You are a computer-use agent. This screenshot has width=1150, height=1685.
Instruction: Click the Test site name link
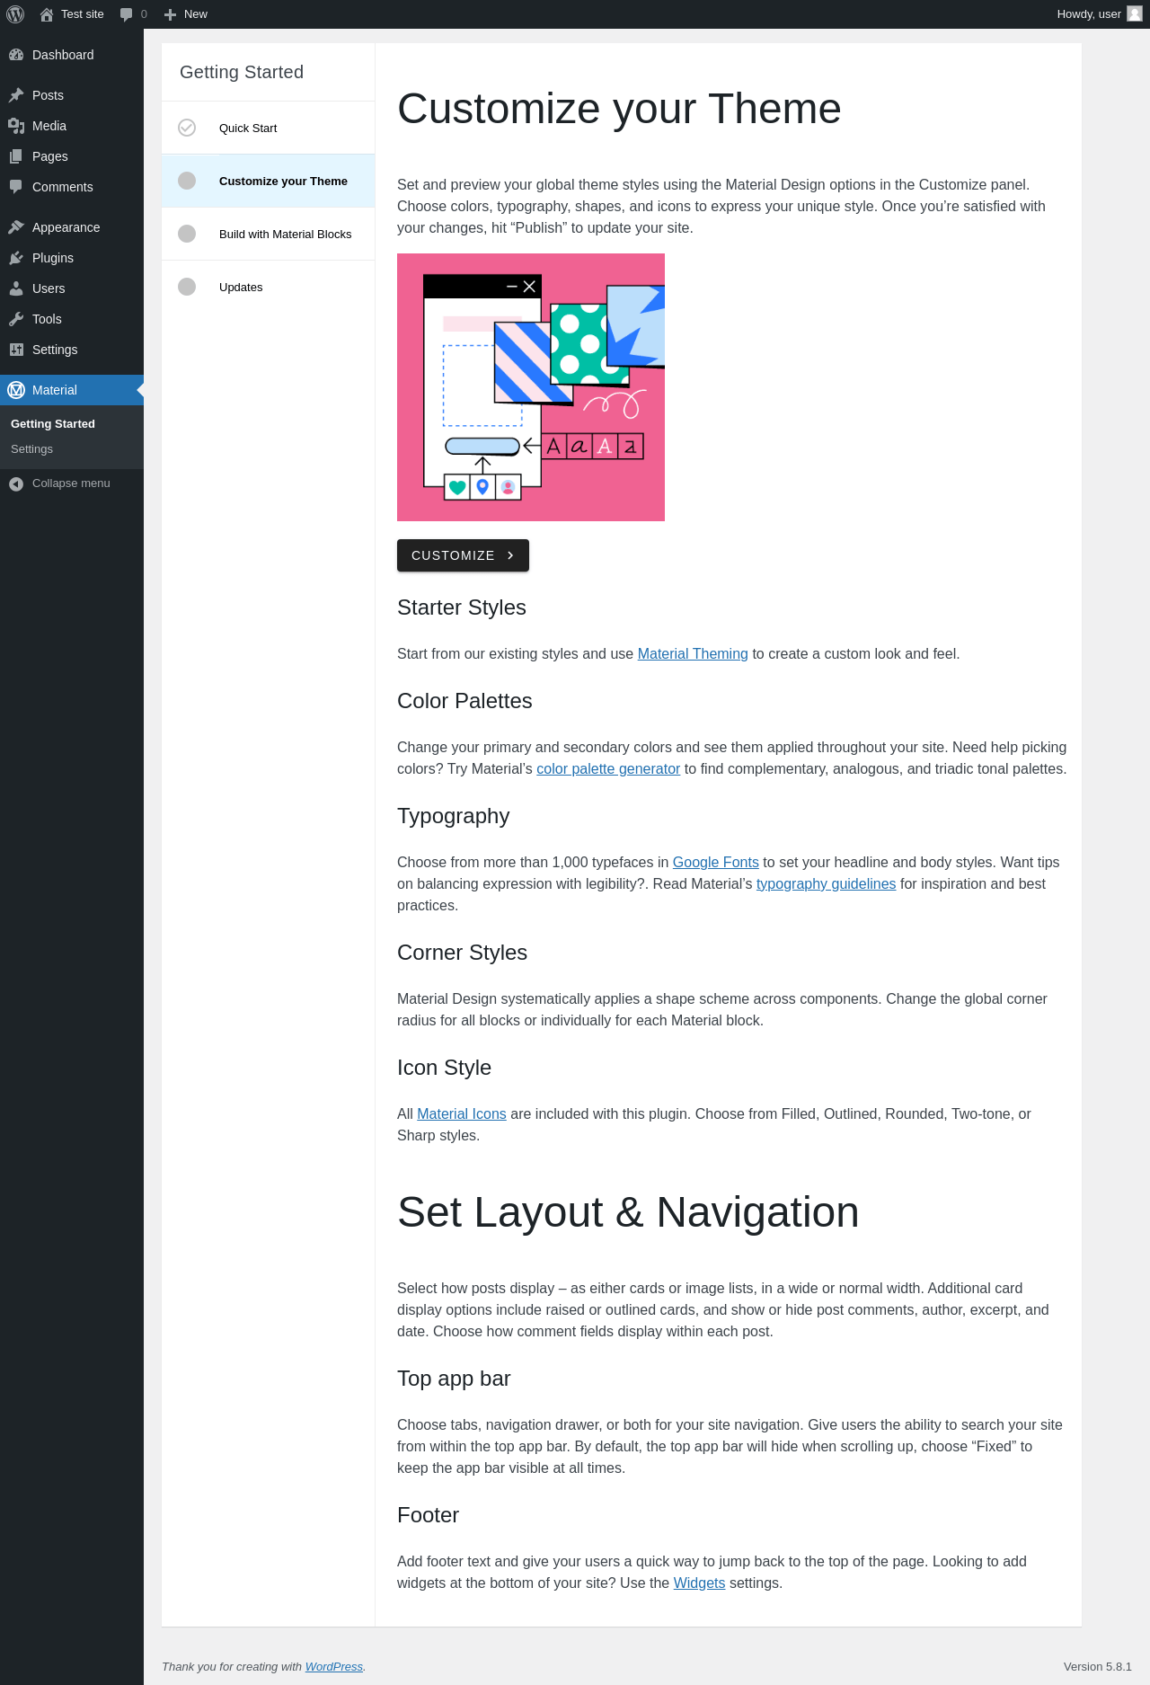(x=83, y=14)
